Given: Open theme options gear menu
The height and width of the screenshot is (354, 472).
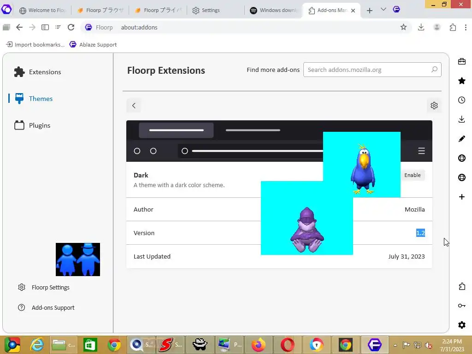Looking at the screenshot, I should click(x=434, y=106).
